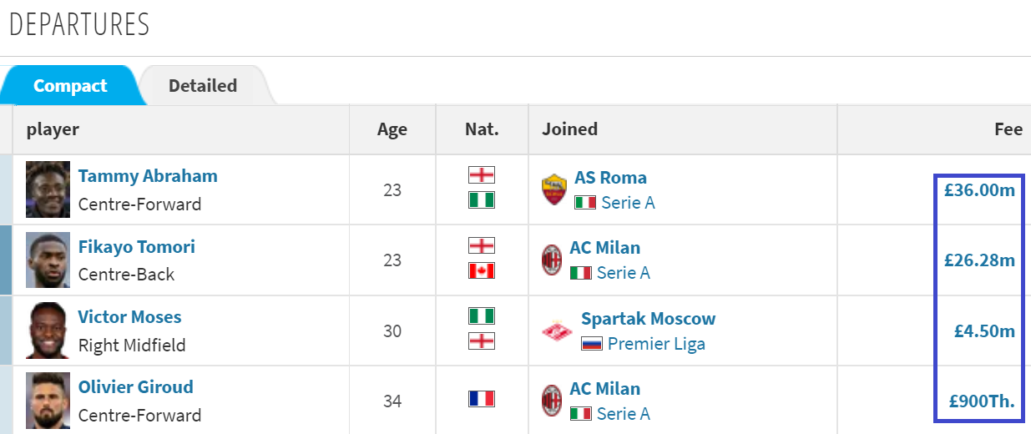Image resolution: width=1031 pixels, height=434 pixels.
Task: Sort table by Age column header
Action: (x=392, y=129)
